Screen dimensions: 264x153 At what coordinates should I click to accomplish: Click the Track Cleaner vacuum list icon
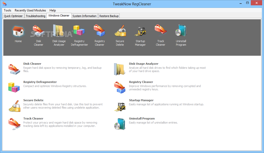point(14,124)
